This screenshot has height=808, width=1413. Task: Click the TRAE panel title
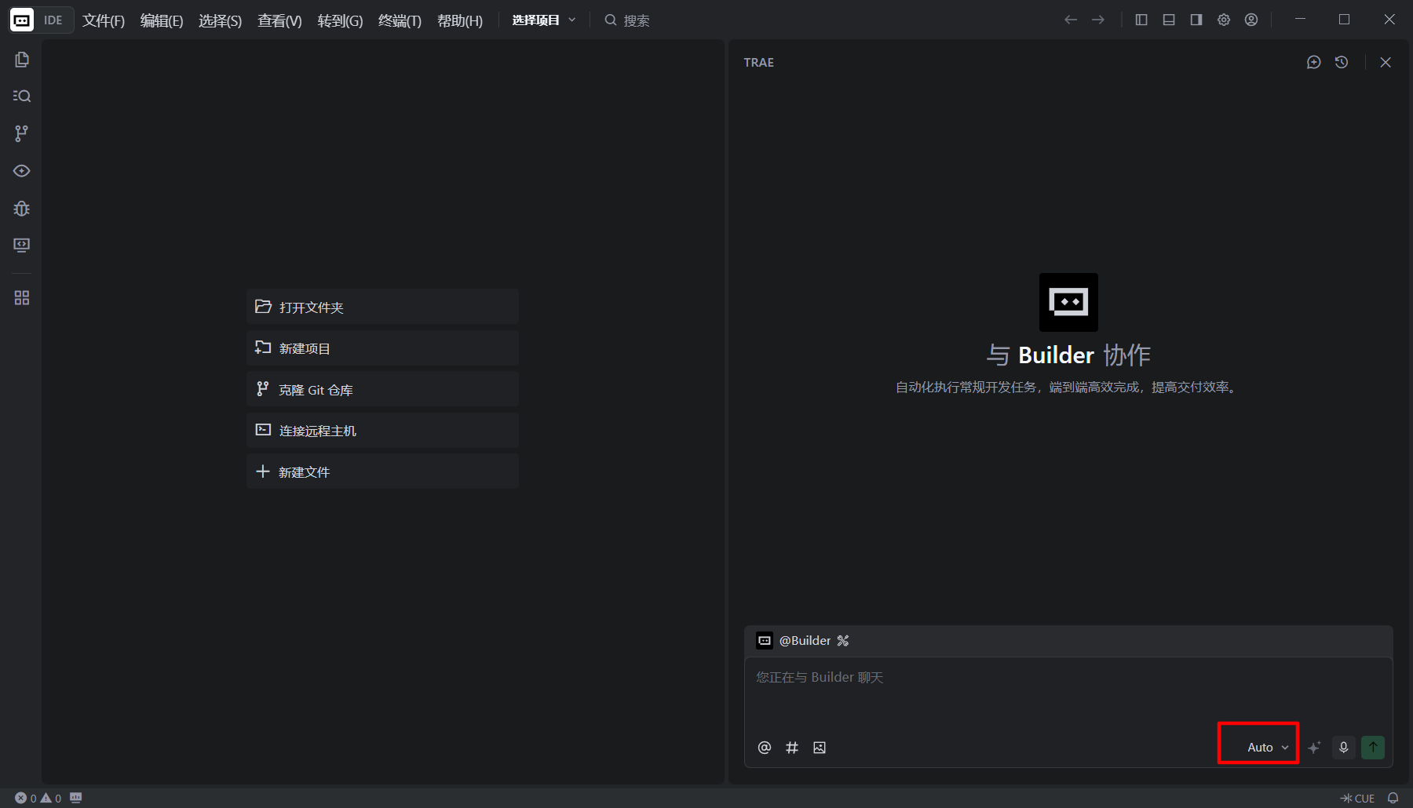(x=759, y=62)
